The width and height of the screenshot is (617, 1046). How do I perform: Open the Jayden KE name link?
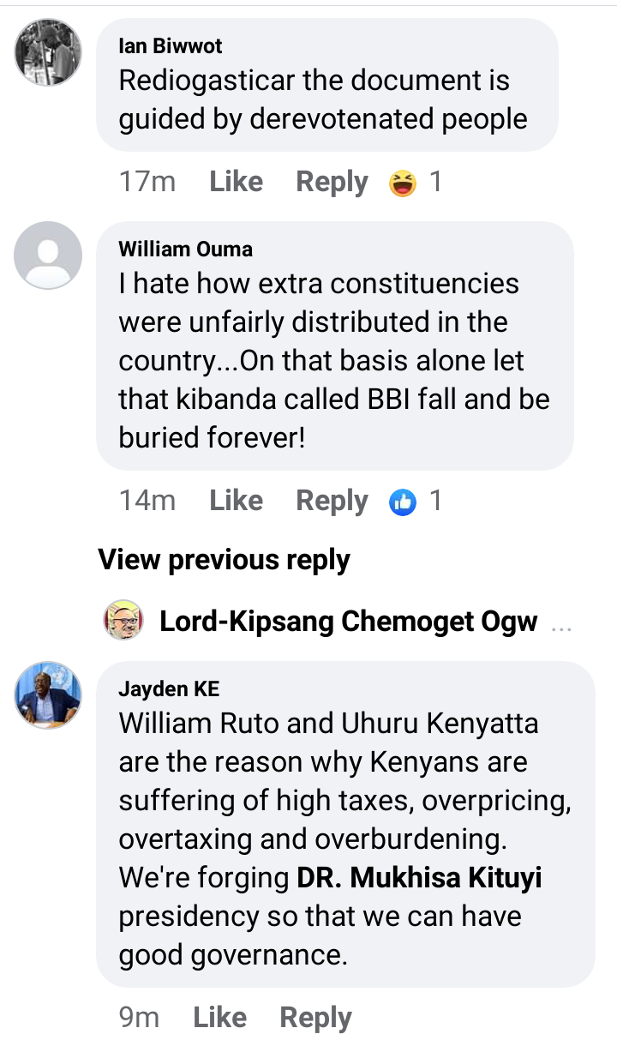169,688
